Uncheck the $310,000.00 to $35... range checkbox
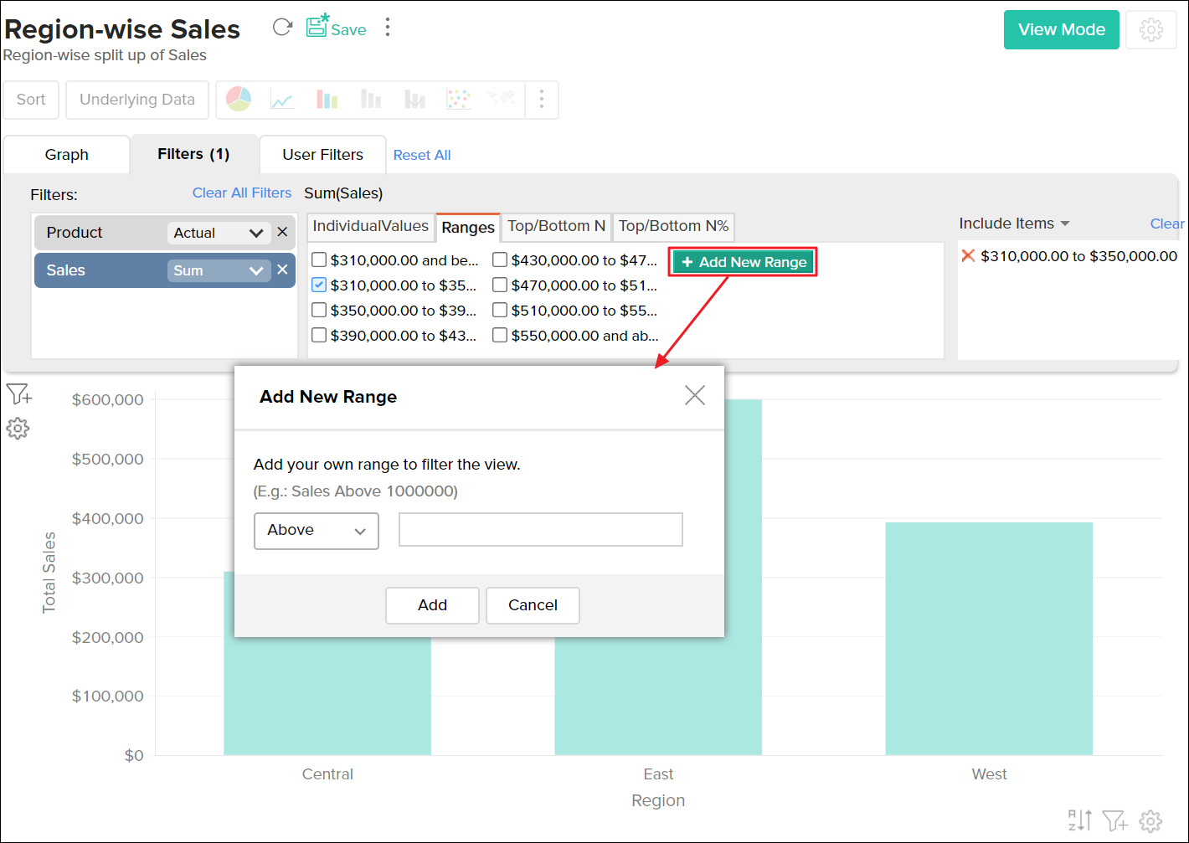 [x=319, y=285]
